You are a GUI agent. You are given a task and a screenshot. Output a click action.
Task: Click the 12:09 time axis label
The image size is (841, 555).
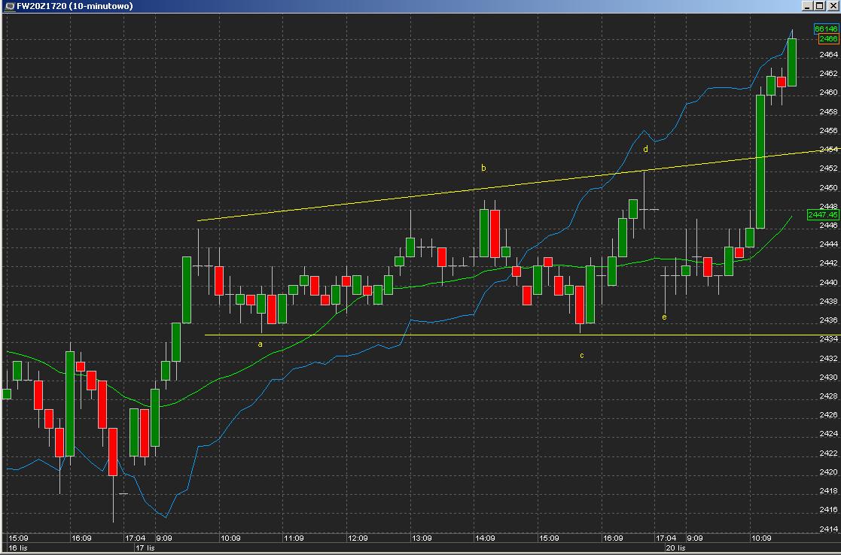pos(358,538)
